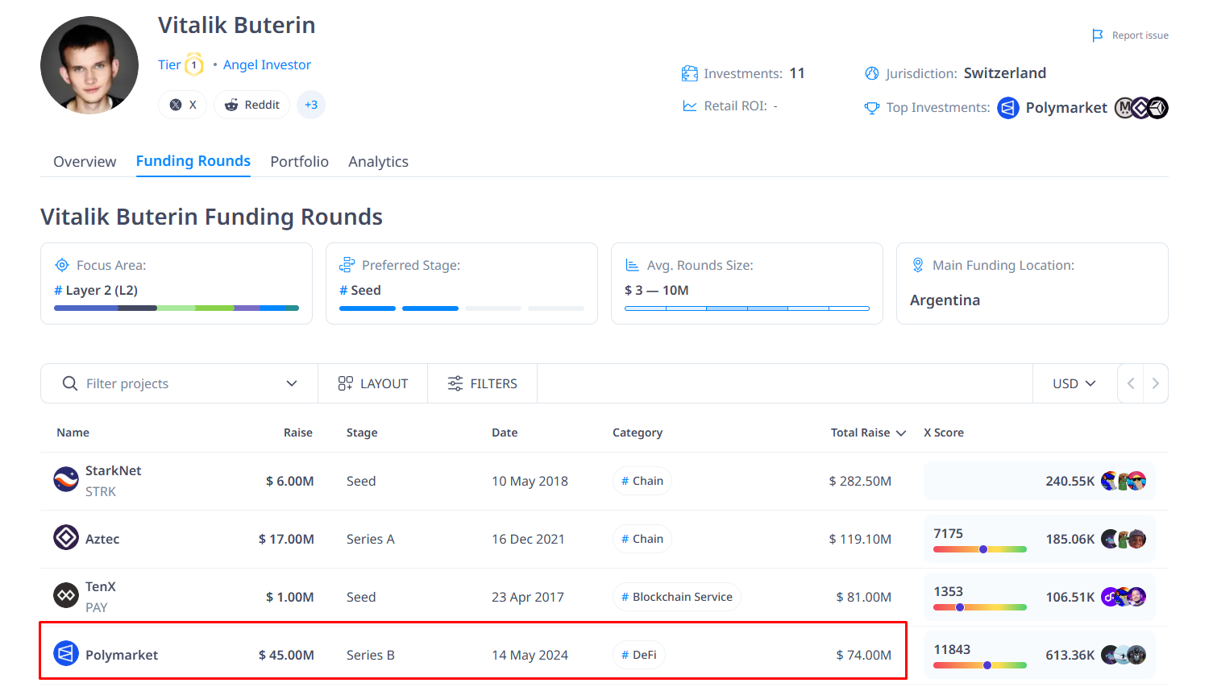Open Polymarket logo in Top Investments
The height and width of the screenshot is (687, 1213).
pos(1008,108)
